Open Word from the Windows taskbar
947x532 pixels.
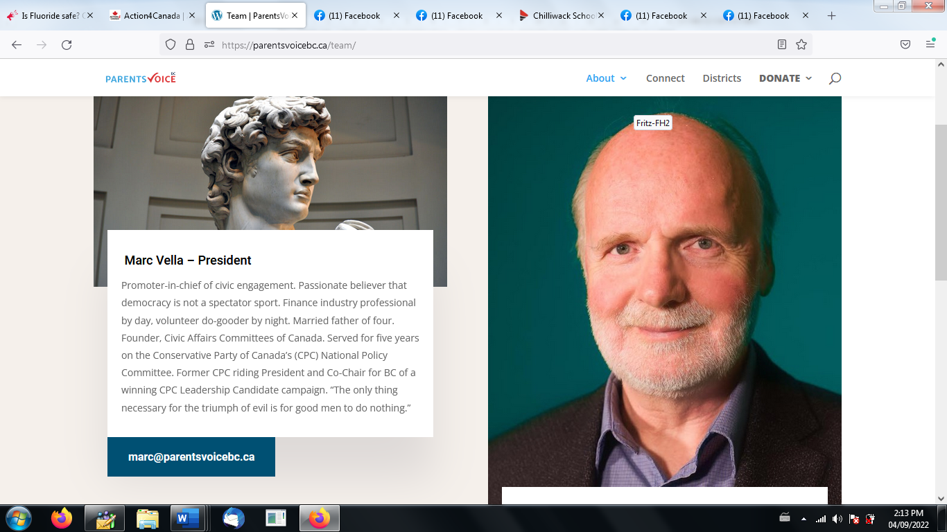coord(187,518)
